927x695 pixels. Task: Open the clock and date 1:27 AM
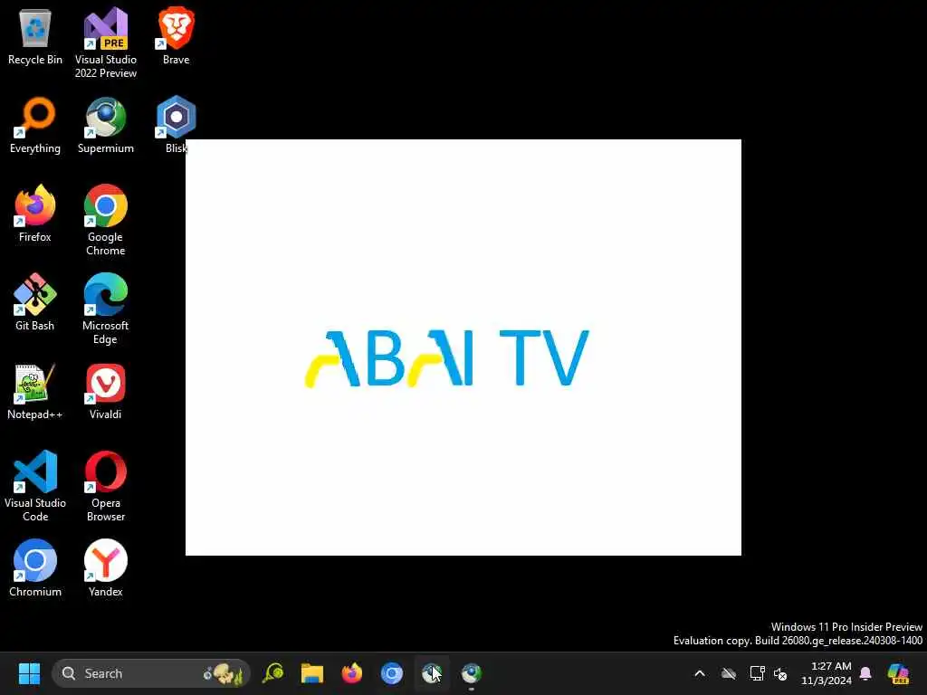pyautogui.click(x=827, y=673)
